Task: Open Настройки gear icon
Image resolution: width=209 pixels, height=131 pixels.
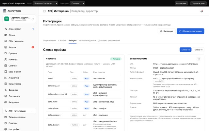Action: [x=6, y=129]
